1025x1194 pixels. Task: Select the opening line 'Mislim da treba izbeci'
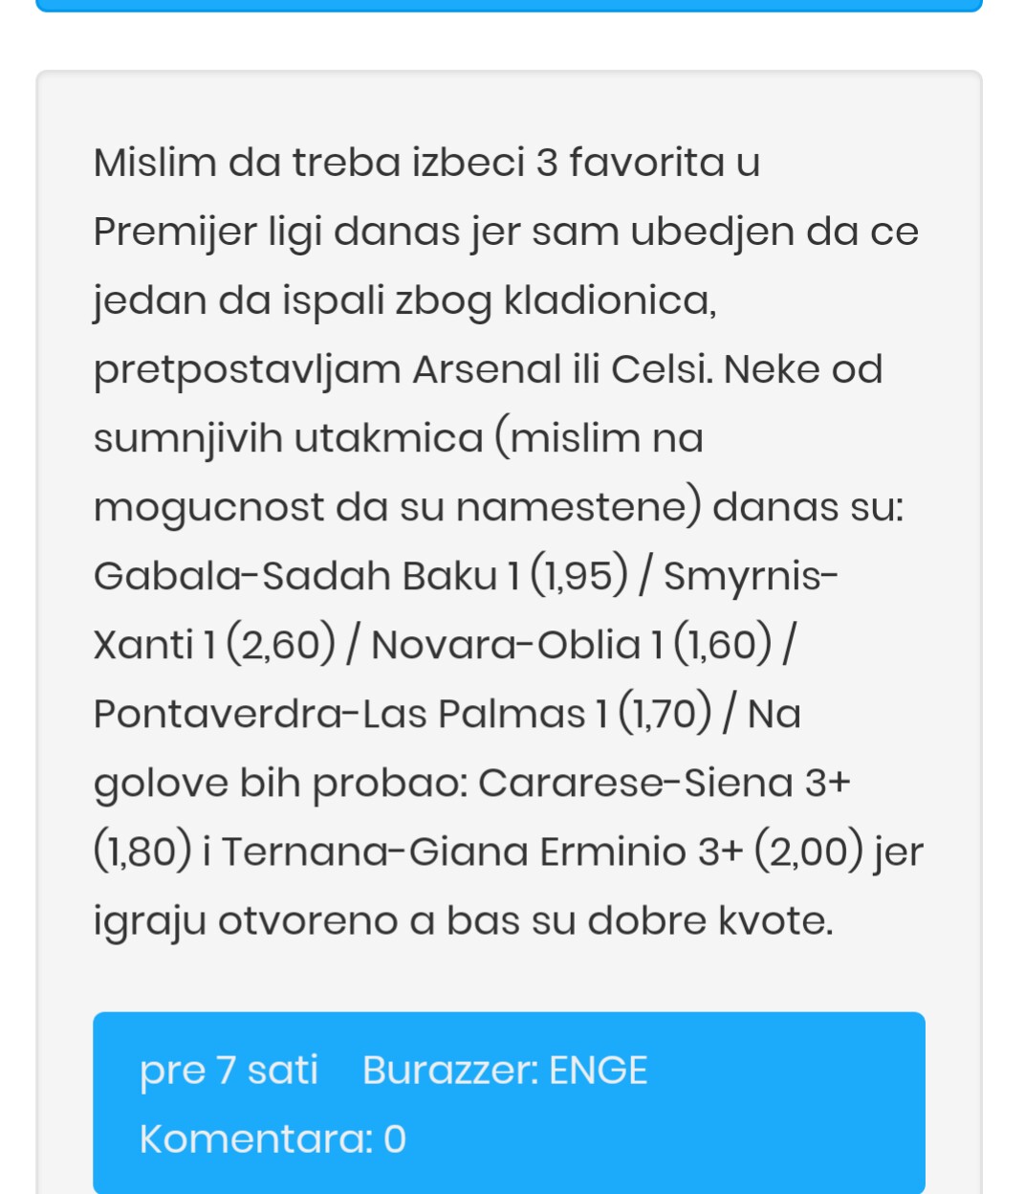coord(310,163)
